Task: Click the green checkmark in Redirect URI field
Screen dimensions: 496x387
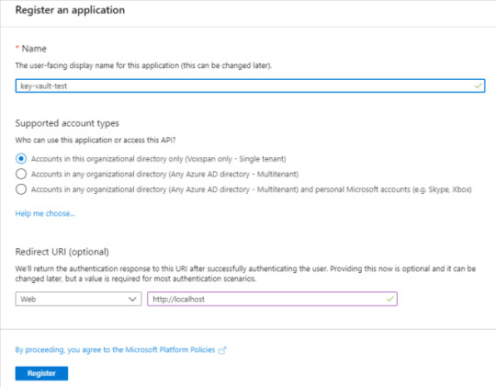Action: click(x=390, y=299)
